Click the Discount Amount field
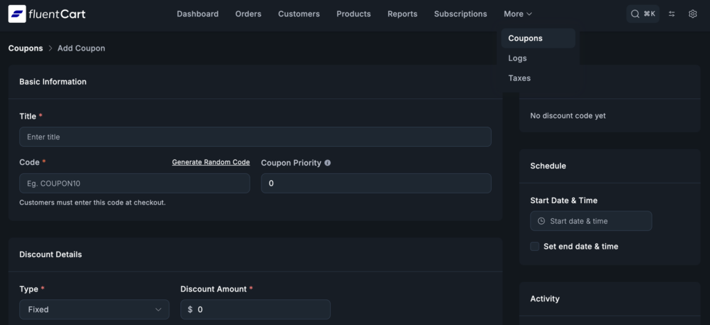 [x=260, y=310]
